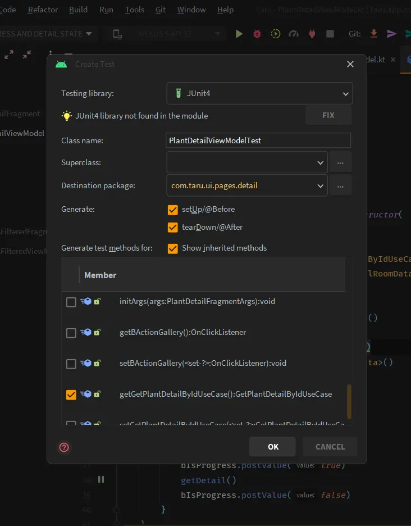Close the Create Test dialog
Image resolution: width=411 pixels, height=526 pixels.
[x=350, y=64]
